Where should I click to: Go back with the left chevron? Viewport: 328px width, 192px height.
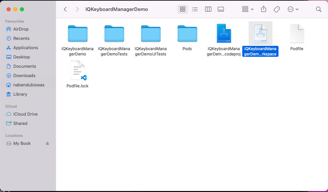coord(65,9)
